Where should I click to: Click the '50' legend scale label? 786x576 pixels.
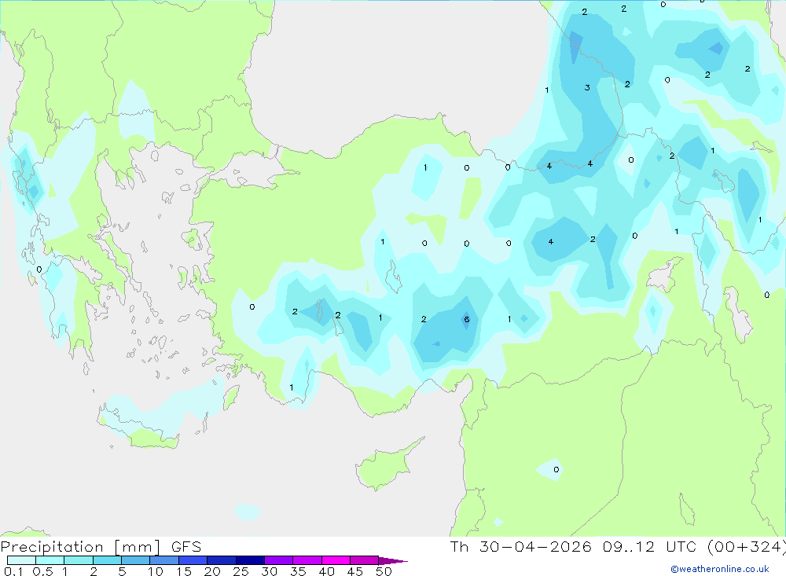click(384, 571)
